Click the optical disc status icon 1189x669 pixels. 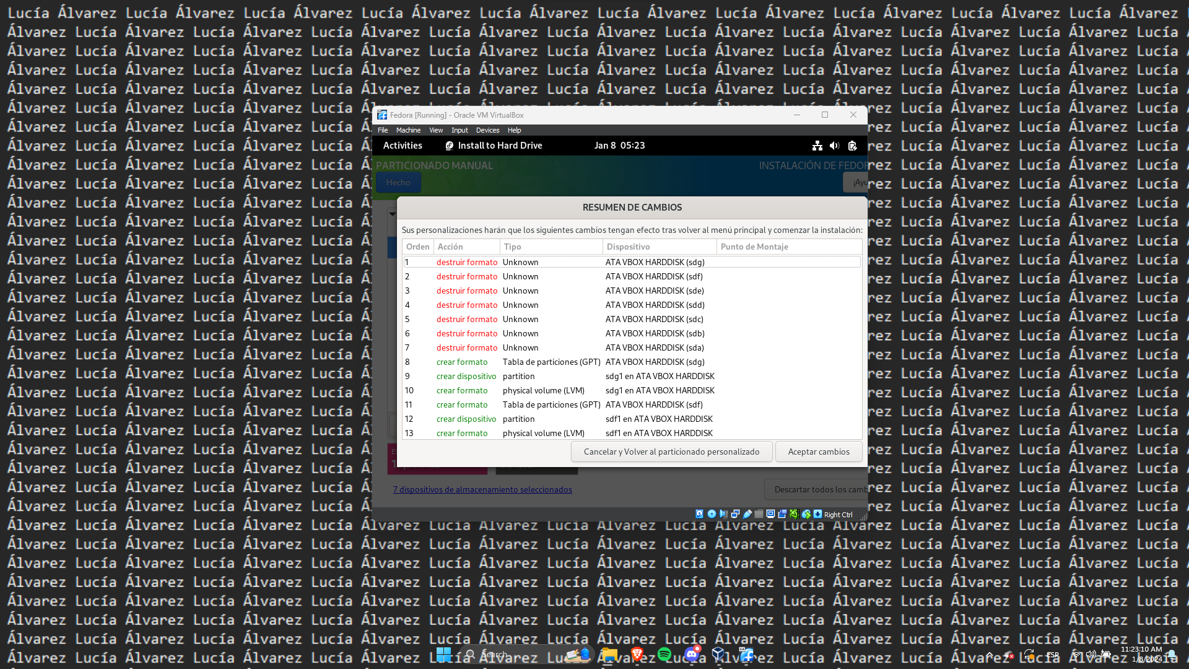point(712,514)
